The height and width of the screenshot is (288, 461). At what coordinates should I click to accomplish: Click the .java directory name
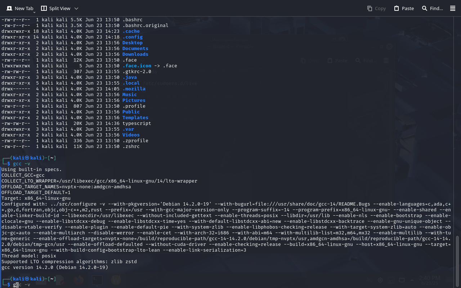click(x=130, y=77)
